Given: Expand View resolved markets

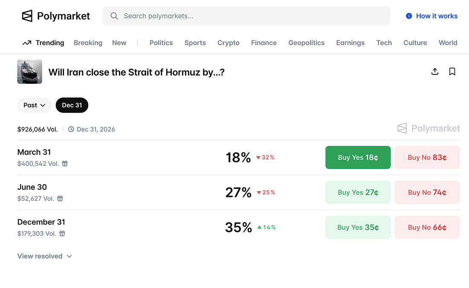Looking at the screenshot, I should click(45, 256).
